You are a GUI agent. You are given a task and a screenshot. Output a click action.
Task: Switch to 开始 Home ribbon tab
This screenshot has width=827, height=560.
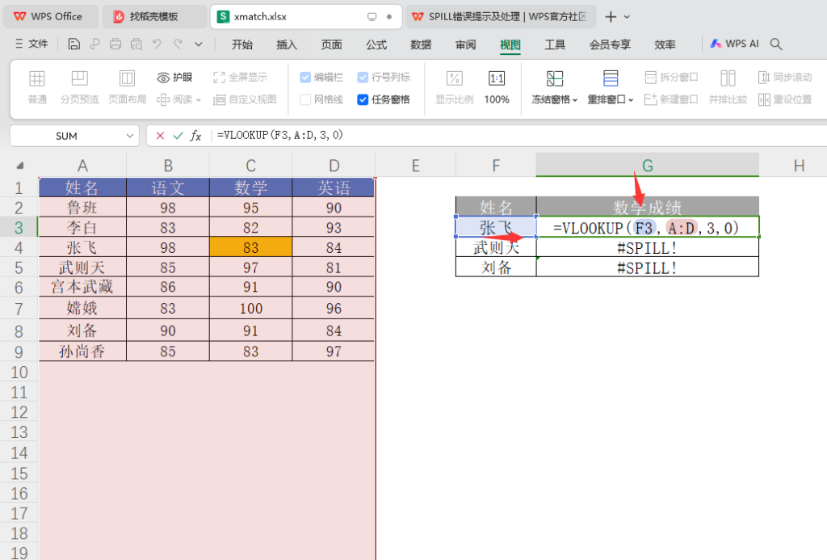(242, 45)
